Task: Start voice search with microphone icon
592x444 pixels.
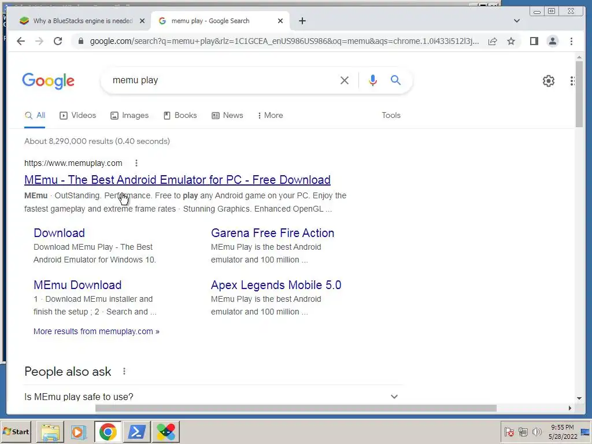Action: [x=373, y=80]
